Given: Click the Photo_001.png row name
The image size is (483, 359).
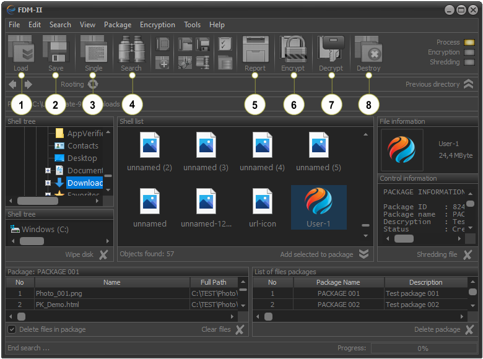Looking at the screenshot, I should 59,293.
